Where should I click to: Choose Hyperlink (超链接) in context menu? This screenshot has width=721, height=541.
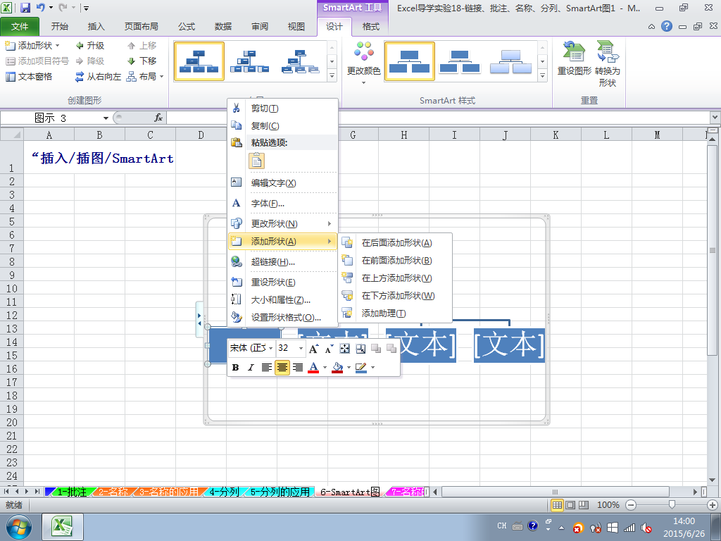[x=283, y=262]
